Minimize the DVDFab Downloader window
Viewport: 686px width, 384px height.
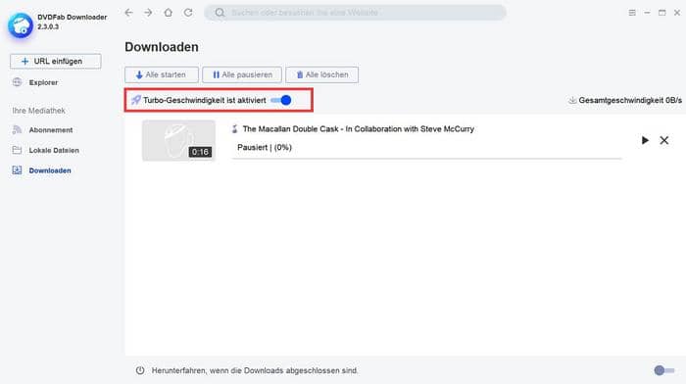pos(647,13)
